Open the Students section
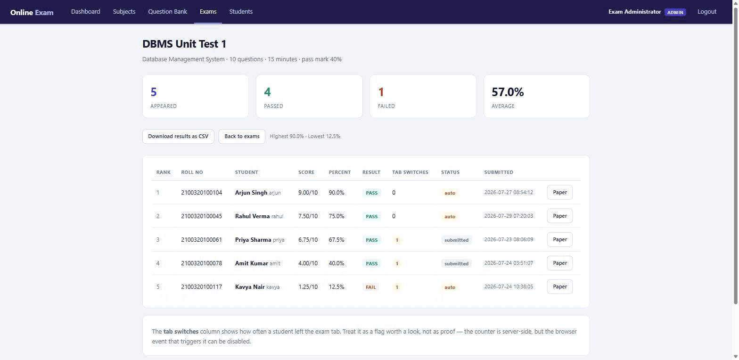Screen dimensions: 739x360 click(x=241, y=11)
